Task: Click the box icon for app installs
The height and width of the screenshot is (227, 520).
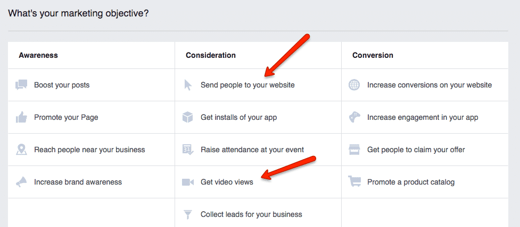Action: coord(187,117)
